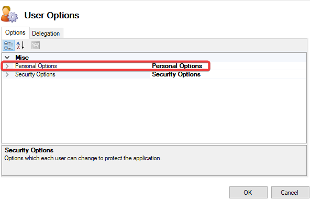The image size is (310, 200).
Task: Select the Security Options property name
Action: click(35, 74)
